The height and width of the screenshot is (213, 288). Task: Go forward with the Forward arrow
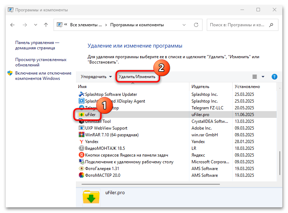tap(24, 25)
